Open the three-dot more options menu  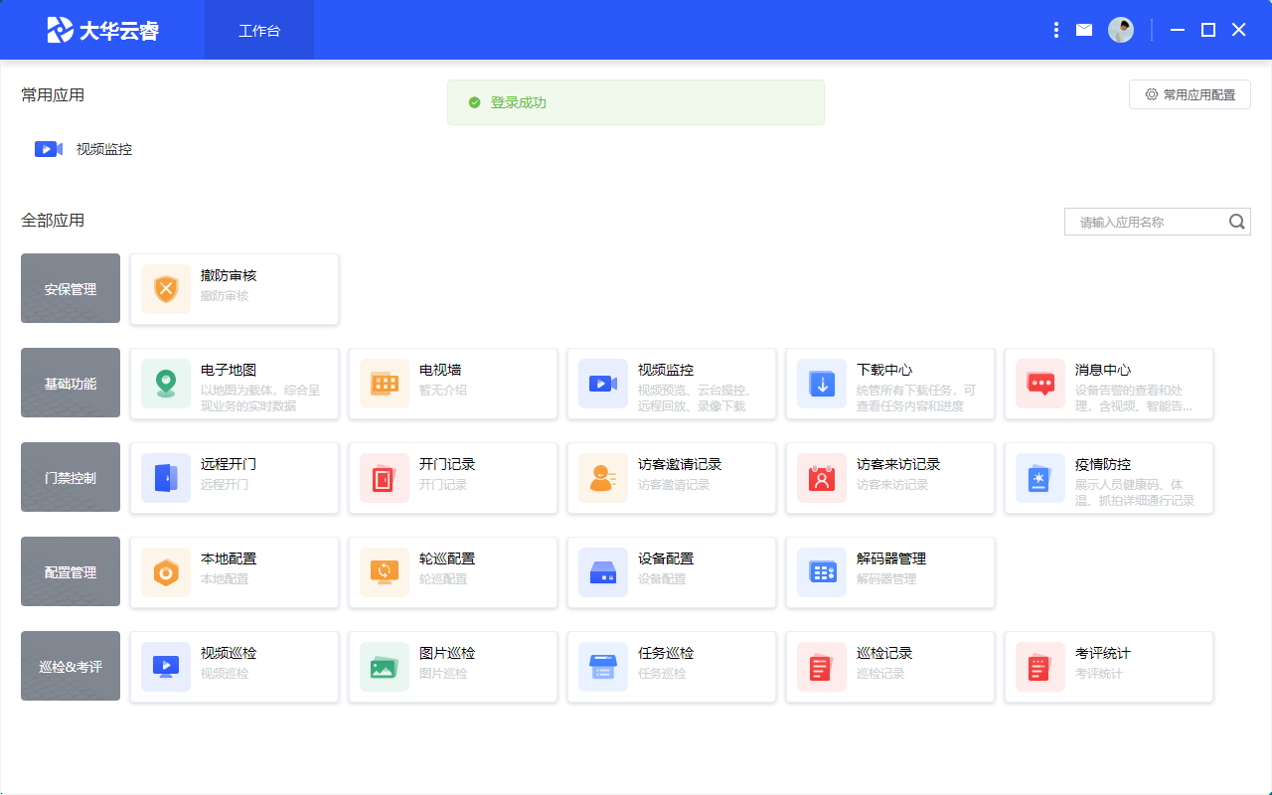1056,30
